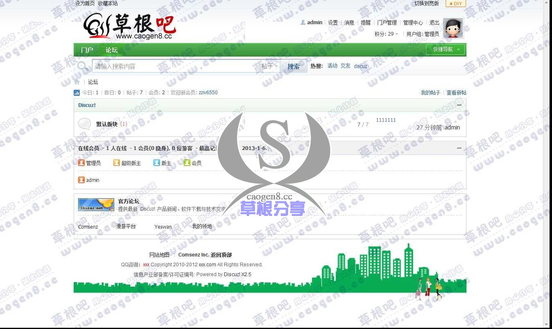The height and width of the screenshot is (329, 552).
Task: Open the 积分: 29 credits dropdown
Action: [386, 34]
